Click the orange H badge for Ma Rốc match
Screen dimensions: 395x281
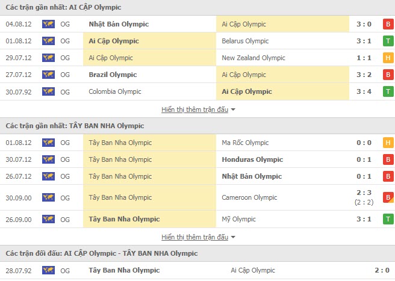[388, 143]
